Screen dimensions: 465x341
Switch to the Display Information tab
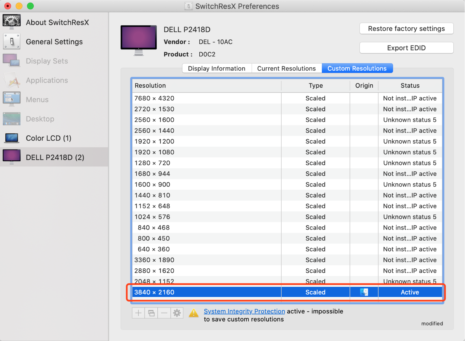[x=217, y=68]
